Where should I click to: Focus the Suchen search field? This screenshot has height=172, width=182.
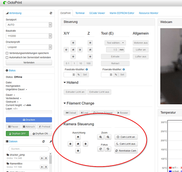(x=29, y=149)
